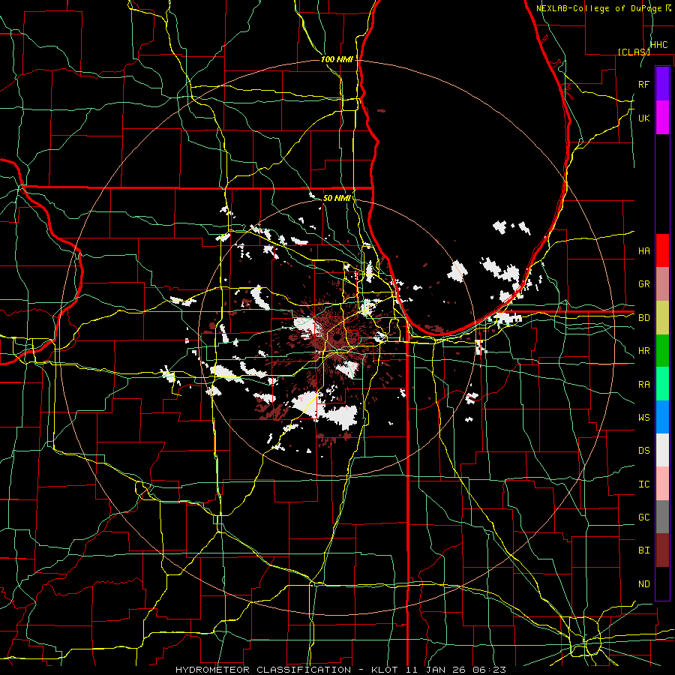
Task: Click the 'HR' legend label
Action: coord(643,351)
